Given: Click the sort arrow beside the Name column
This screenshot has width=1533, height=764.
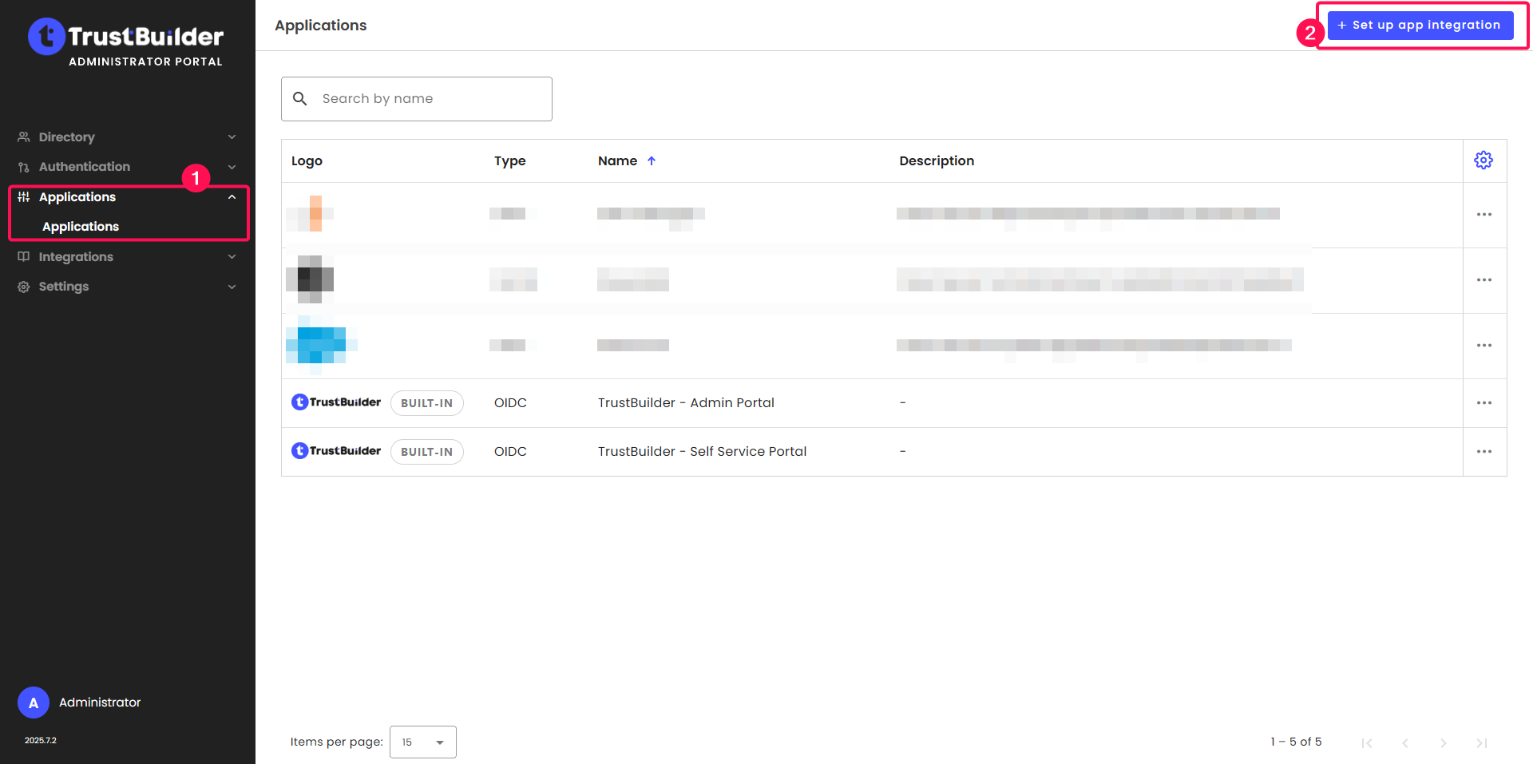Looking at the screenshot, I should pos(652,161).
